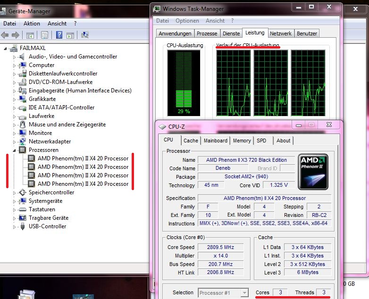
Task: Open the Properties toolbar icon in Geräte-Manager
Action: pyautogui.click(x=44, y=35)
